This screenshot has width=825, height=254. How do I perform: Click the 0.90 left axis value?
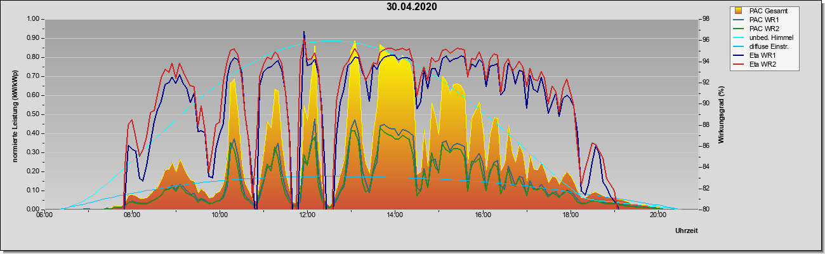point(32,38)
